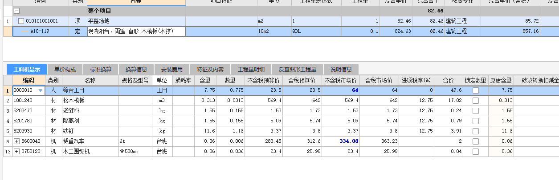
Task: Click the Φ500mm specification cell
Action: point(135,151)
